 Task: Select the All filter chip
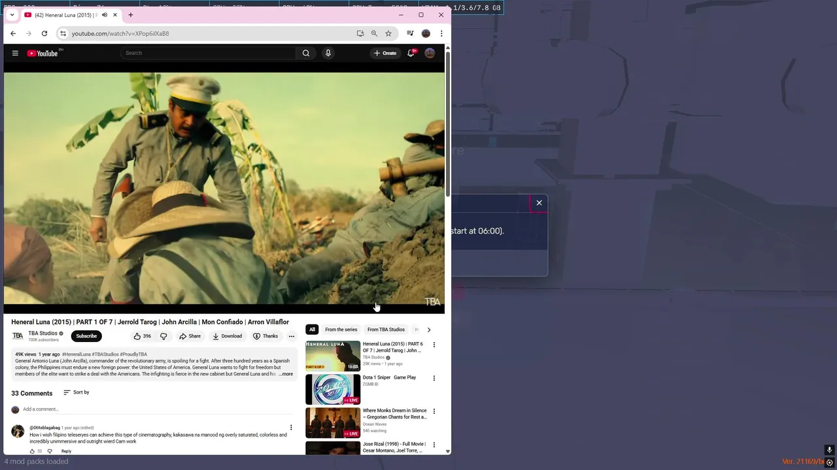[312, 330]
